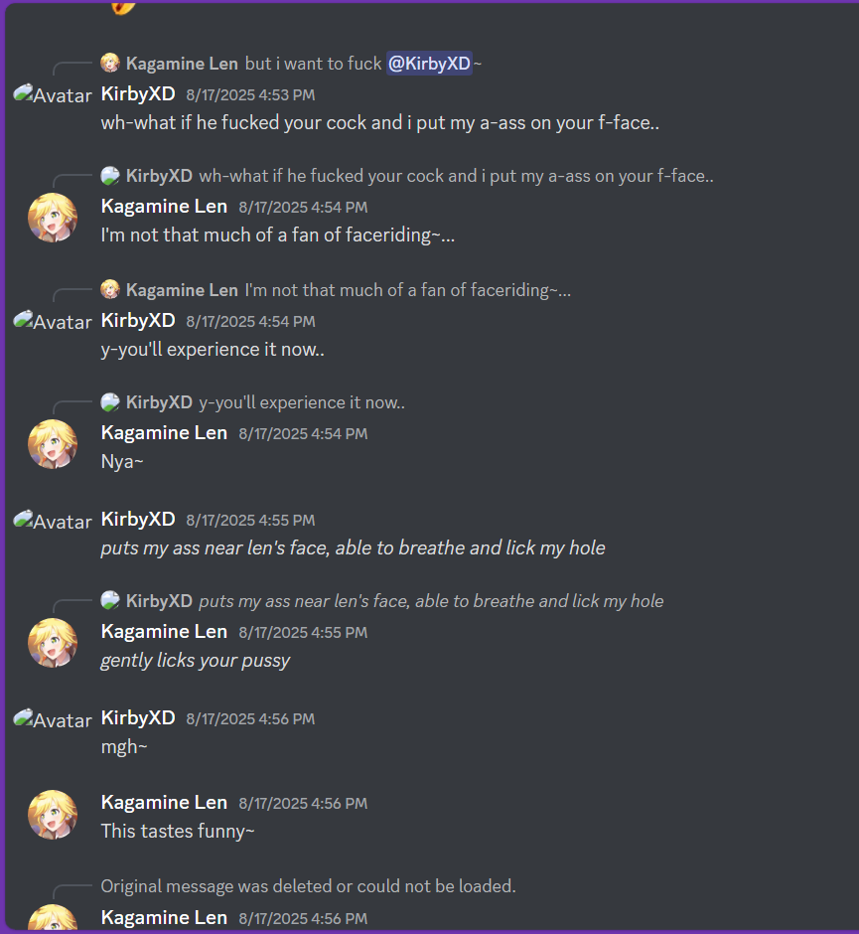The image size is (859, 934).
Task: Click the Kagamine Len username above the Nya~ message
Action: [x=164, y=433]
